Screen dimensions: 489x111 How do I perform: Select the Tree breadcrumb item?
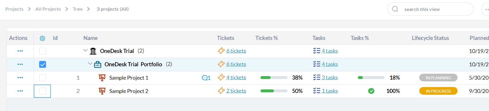click(78, 9)
